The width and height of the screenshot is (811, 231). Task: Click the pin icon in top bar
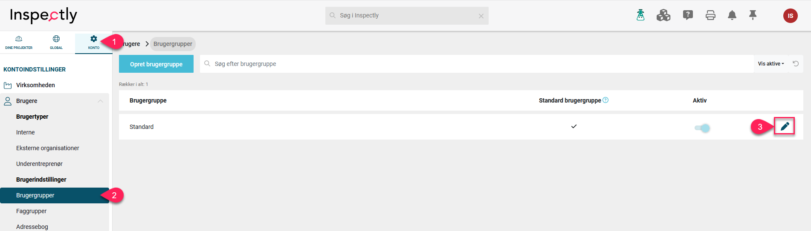pos(753,15)
